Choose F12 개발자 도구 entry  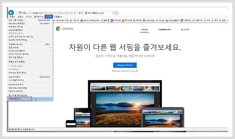(x=30, y=80)
